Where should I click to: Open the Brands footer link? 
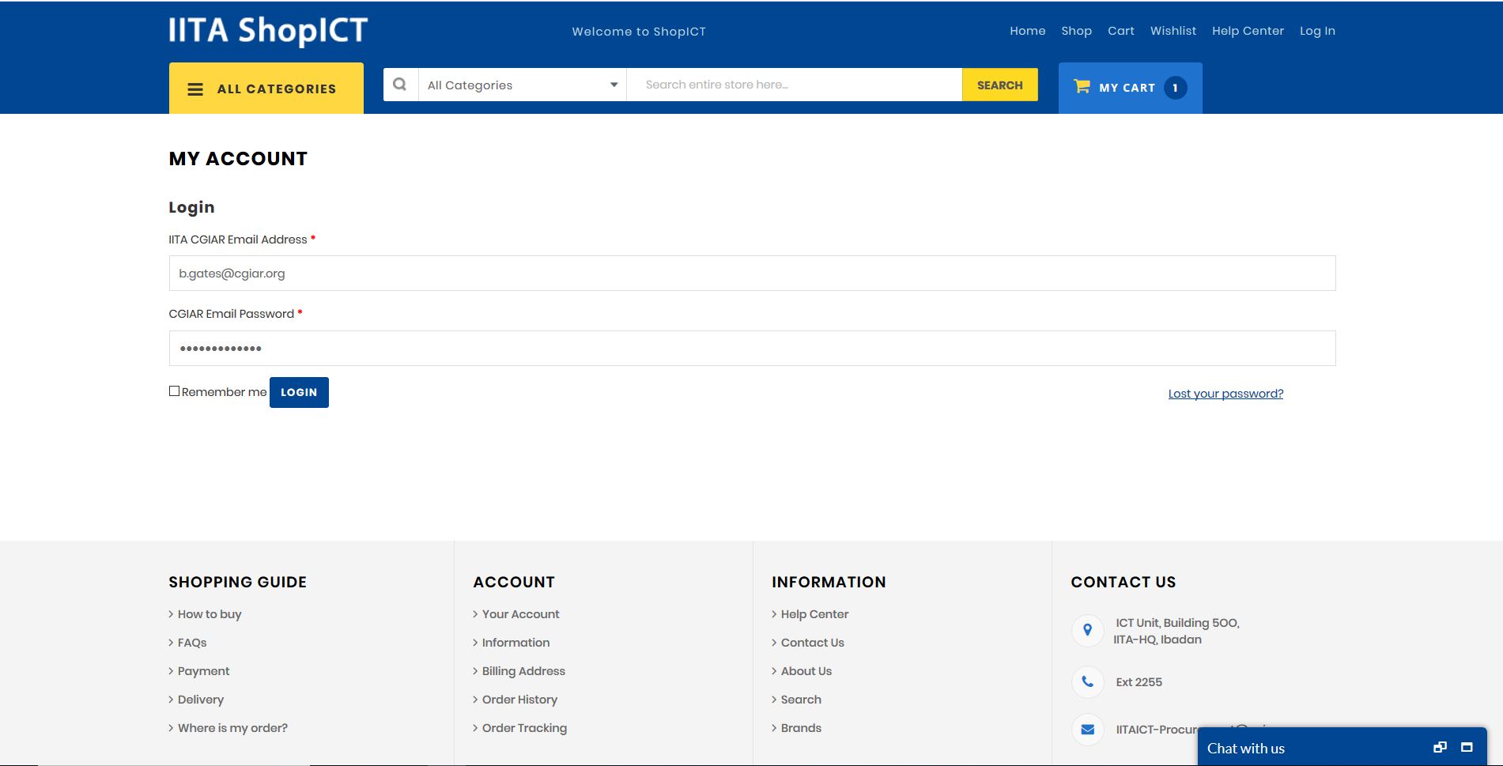tap(801, 728)
